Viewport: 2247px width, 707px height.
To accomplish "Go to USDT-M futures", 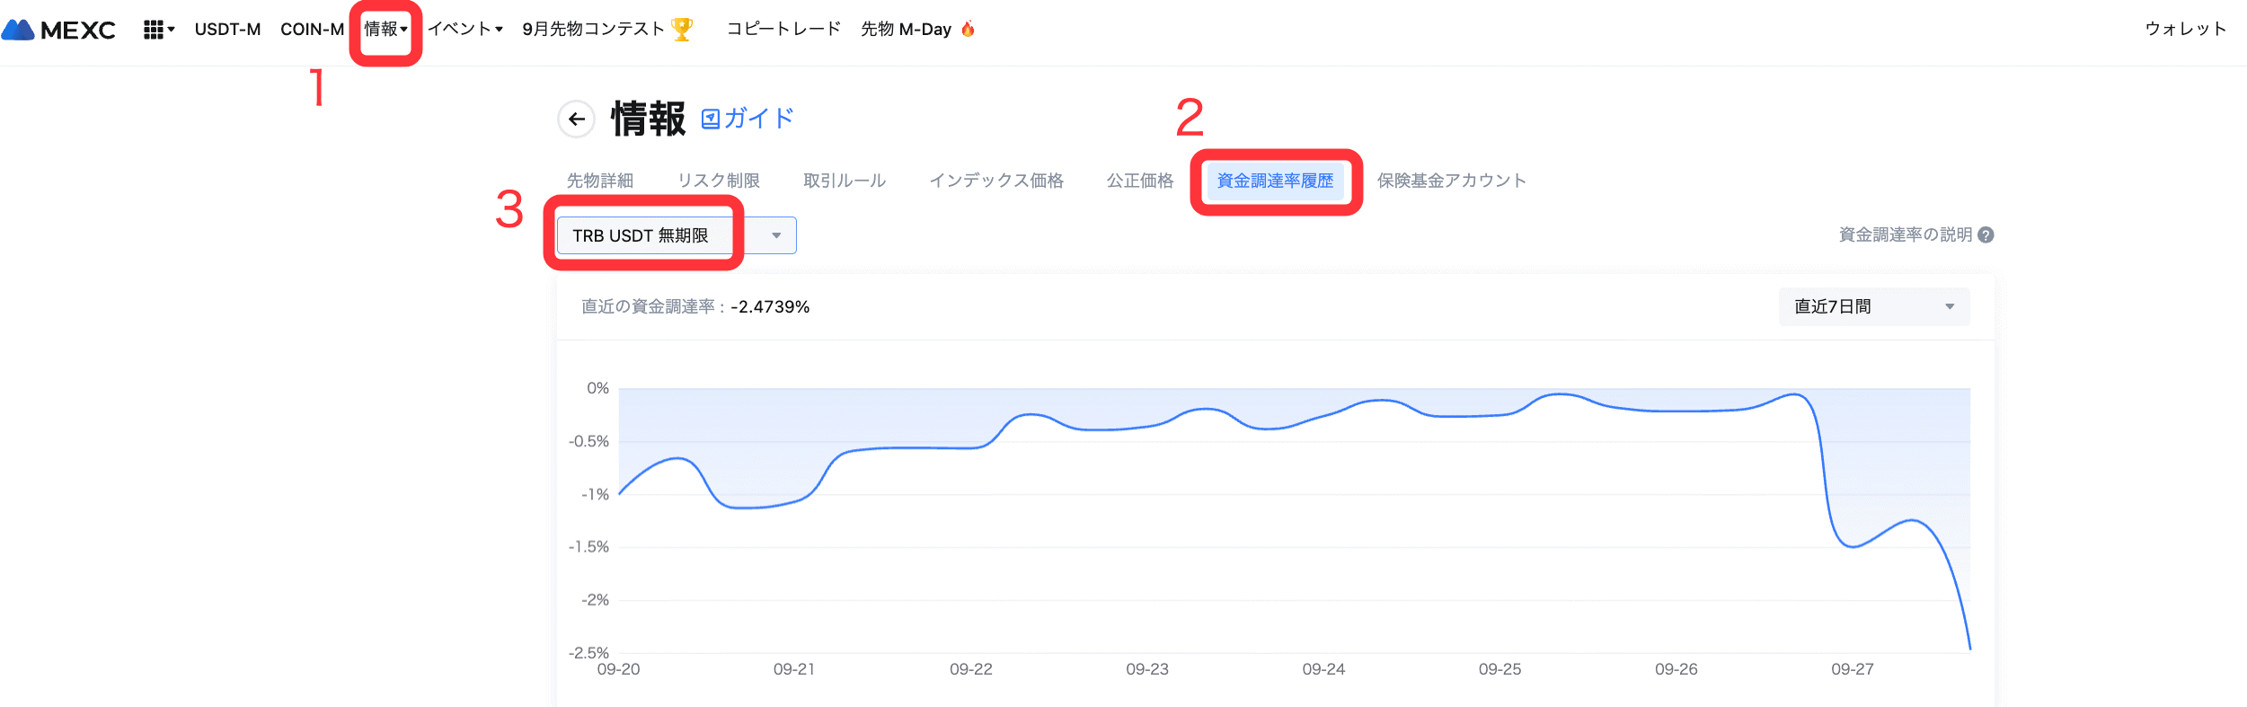I will [227, 30].
